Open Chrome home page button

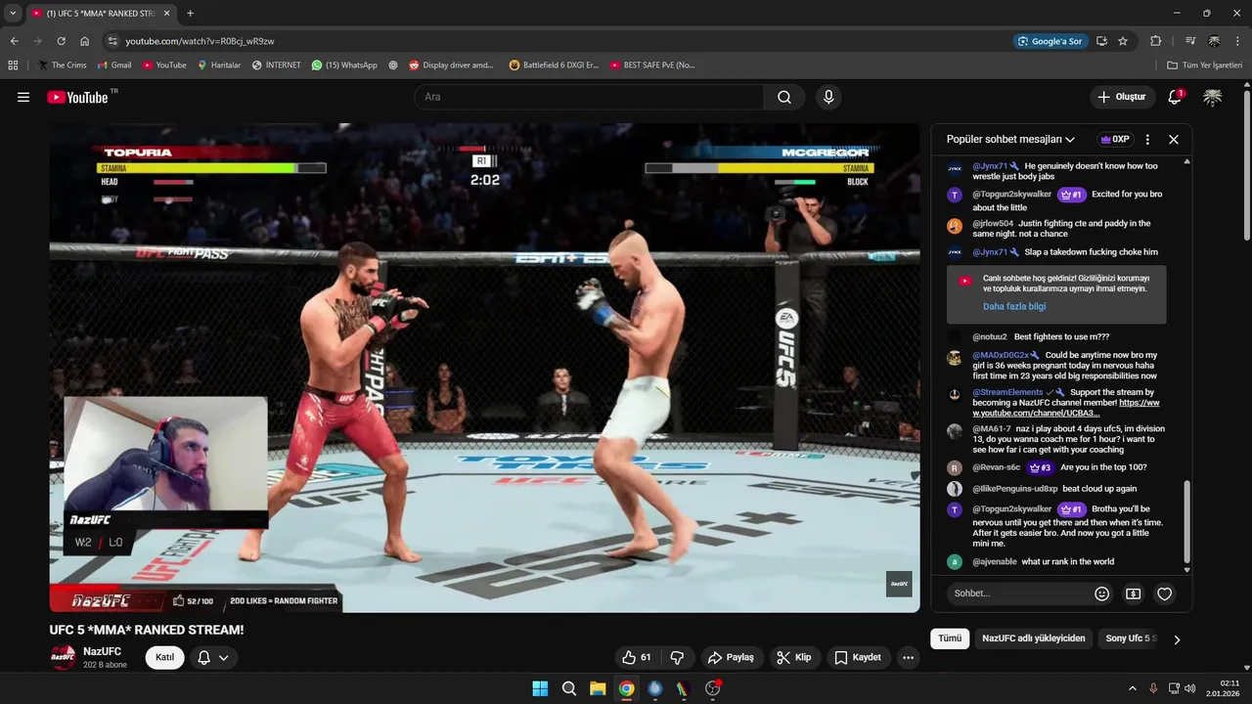tap(85, 41)
